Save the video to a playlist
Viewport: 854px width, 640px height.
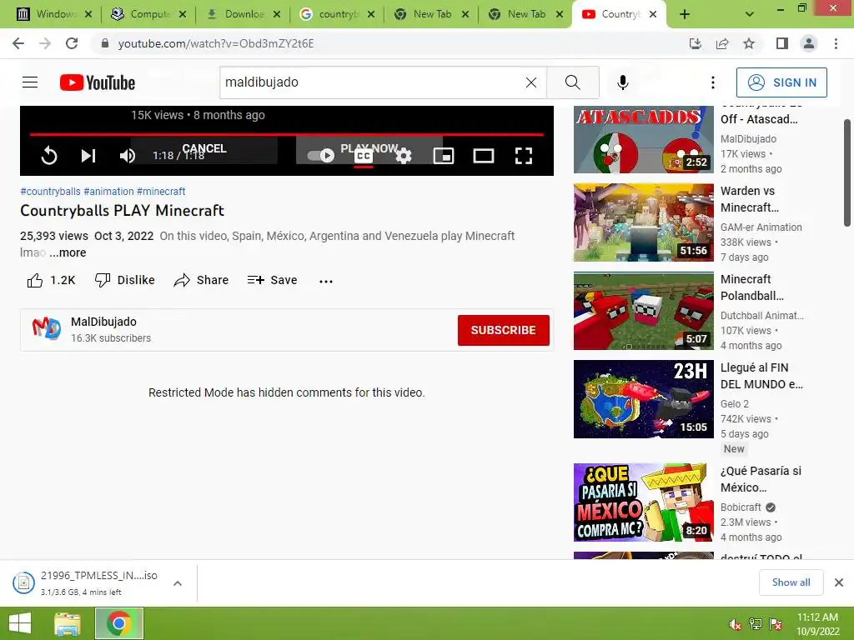(272, 280)
